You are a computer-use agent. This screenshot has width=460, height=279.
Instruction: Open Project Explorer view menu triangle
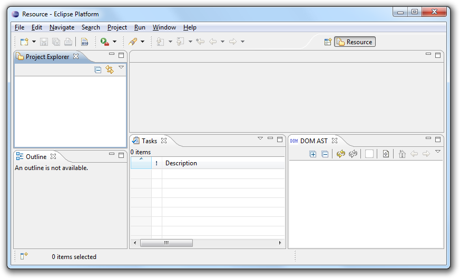point(121,67)
